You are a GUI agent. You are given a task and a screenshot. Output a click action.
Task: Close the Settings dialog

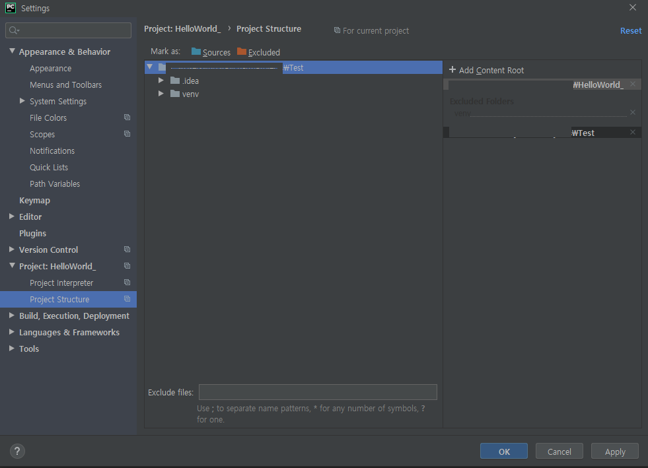633,7
